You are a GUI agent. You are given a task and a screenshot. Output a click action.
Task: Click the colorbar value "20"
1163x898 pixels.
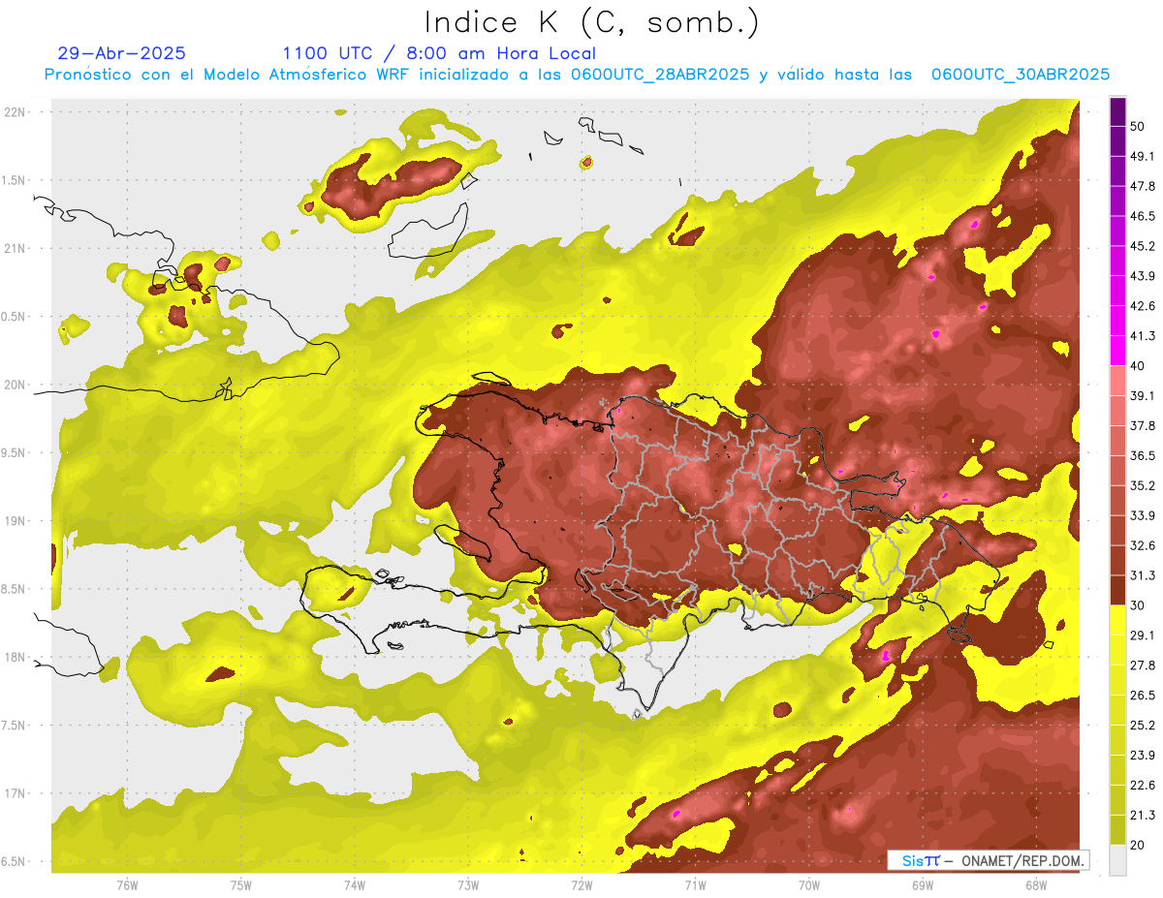point(1139,845)
